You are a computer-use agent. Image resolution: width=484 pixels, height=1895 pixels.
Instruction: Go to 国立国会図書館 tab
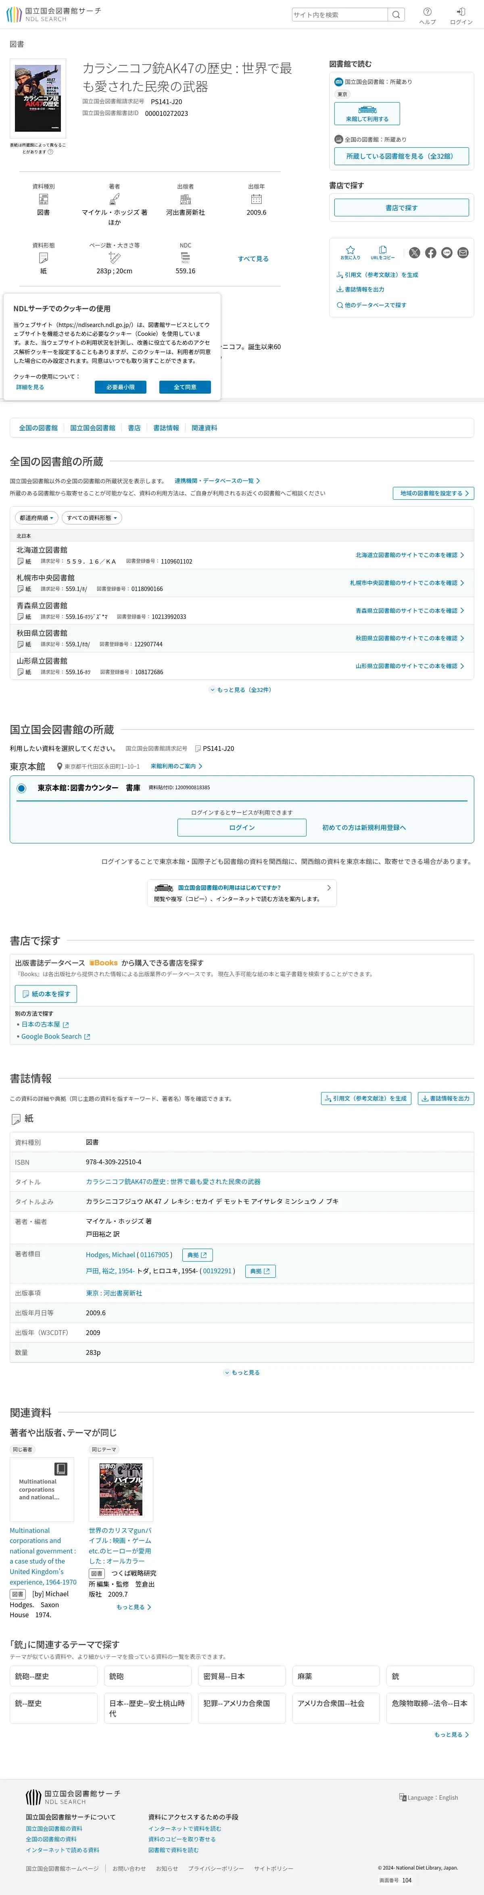[92, 428]
